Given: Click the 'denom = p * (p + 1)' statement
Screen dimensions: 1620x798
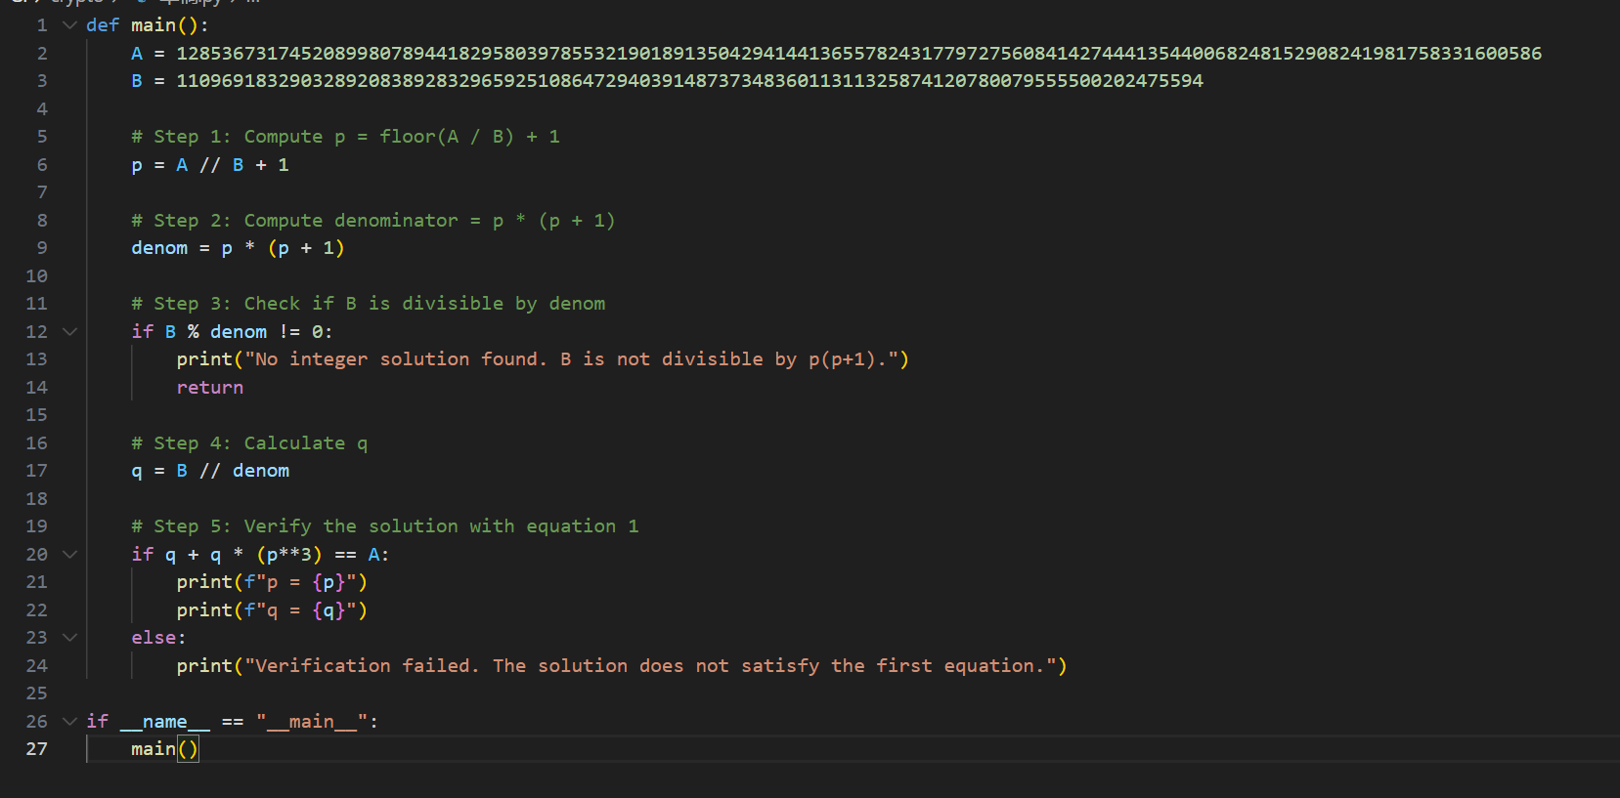Looking at the screenshot, I should coord(238,248).
